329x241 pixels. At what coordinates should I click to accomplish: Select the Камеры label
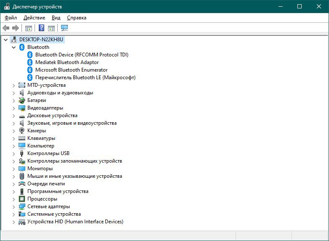point(37,131)
